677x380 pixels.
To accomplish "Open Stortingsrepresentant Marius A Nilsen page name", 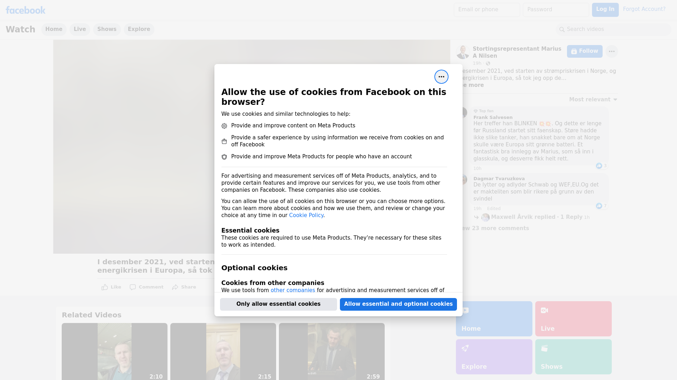I will coord(517,52).
